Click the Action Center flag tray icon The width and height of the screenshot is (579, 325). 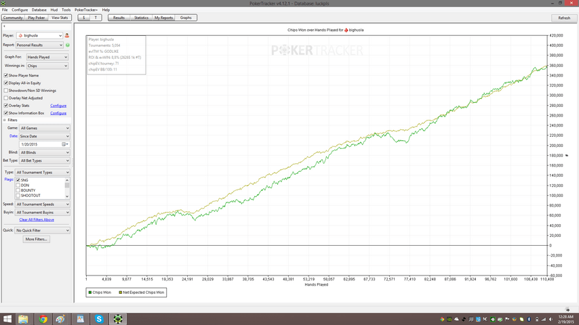[507, 319]
